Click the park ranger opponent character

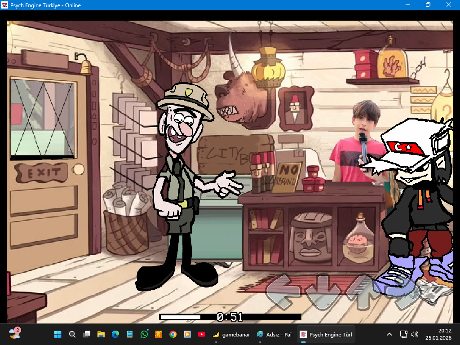(x=188, y=186)
